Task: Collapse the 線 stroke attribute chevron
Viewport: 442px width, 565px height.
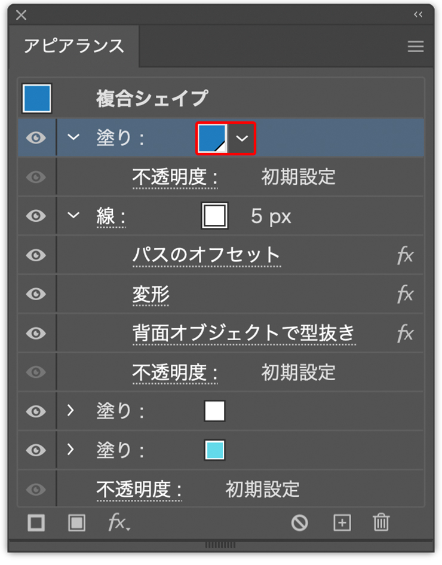Action: (x=73, y=216)
